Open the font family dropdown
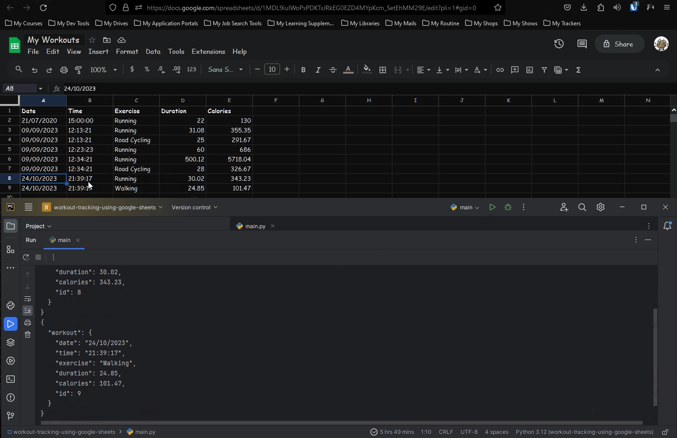 [225, 70]
